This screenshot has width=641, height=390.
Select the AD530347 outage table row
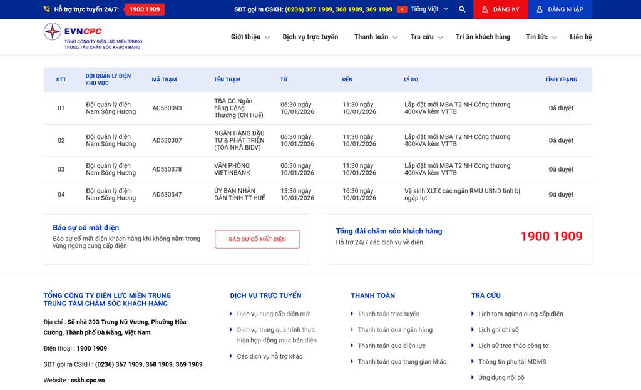coord(317,195)
